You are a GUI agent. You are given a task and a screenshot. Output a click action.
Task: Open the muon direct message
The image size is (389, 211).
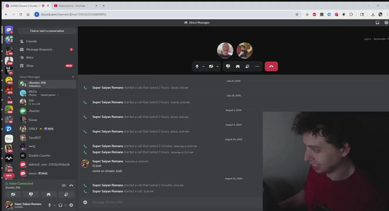click(x=47, y=173)
